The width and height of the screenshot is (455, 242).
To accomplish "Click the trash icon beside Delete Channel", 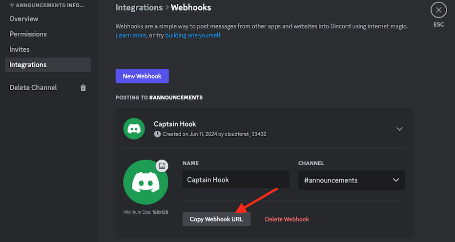I will click(x=83, y=88).
